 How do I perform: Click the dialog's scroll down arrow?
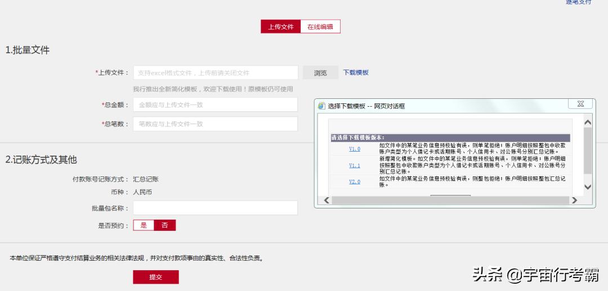[x=588, y=187]
